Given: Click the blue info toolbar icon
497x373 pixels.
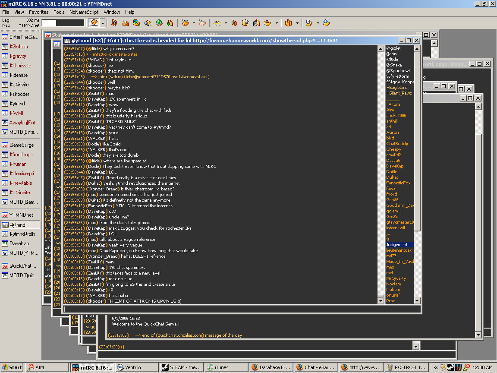Looking at the screenshot, I should (x=326, y=22).
